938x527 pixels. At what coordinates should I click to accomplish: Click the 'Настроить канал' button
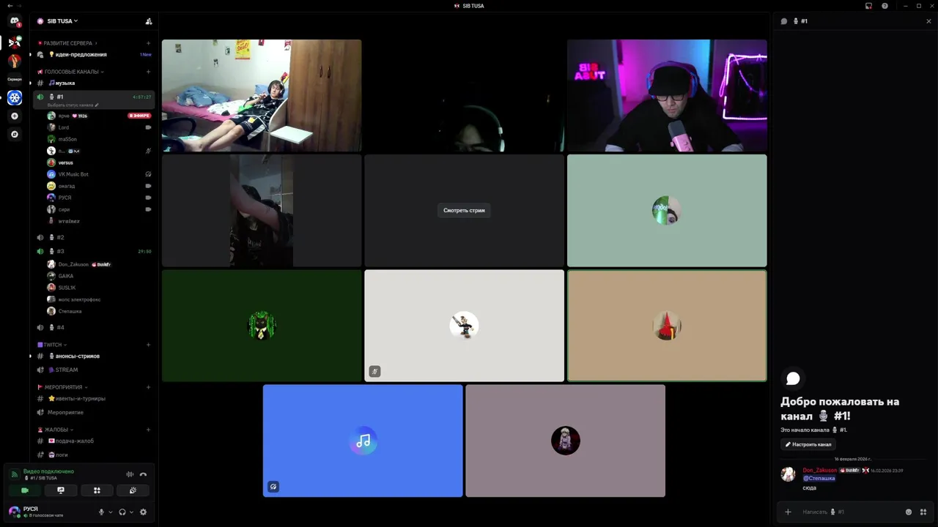pyautogui.click(x=808, y=444)
